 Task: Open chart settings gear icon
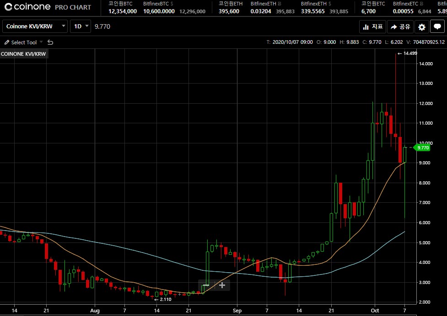click(x=422, y=27)
